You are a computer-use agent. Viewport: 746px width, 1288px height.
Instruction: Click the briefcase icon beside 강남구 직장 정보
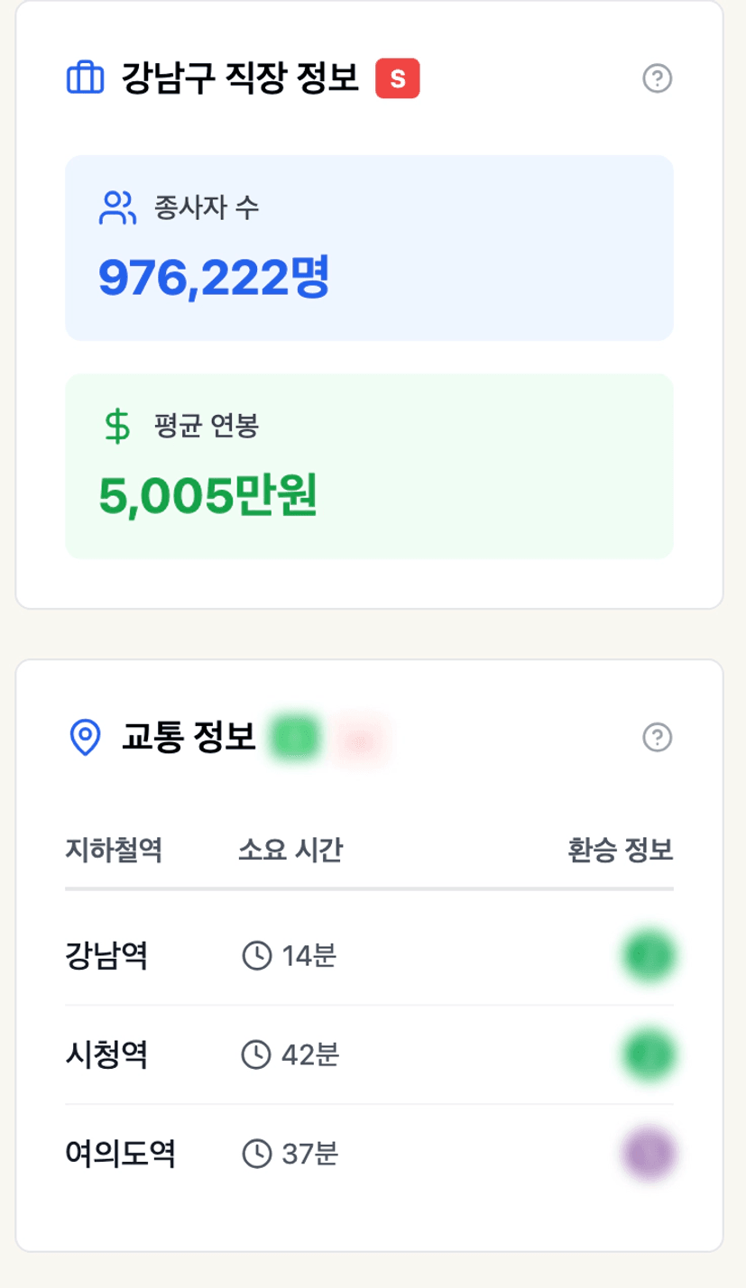tap(86, 78)
